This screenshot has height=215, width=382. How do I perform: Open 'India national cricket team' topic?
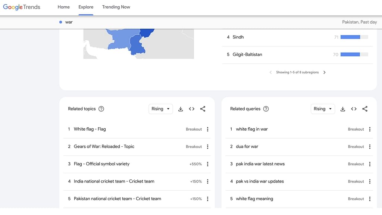(x=114, y=181)
